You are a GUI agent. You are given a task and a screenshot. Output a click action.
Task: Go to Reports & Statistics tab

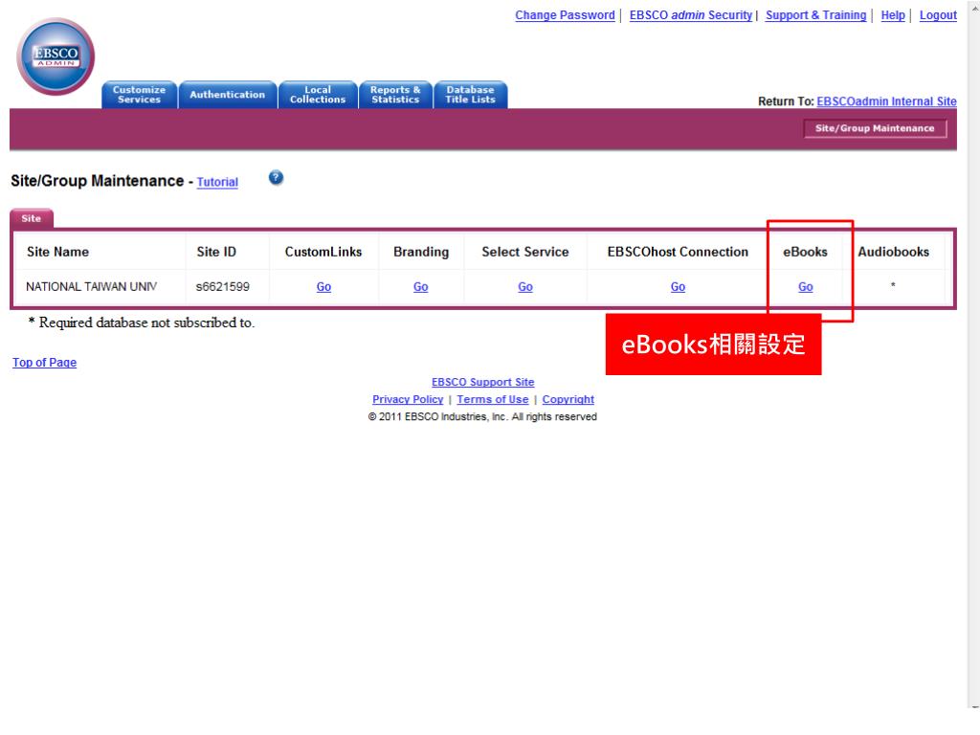(x=395, y=95)
